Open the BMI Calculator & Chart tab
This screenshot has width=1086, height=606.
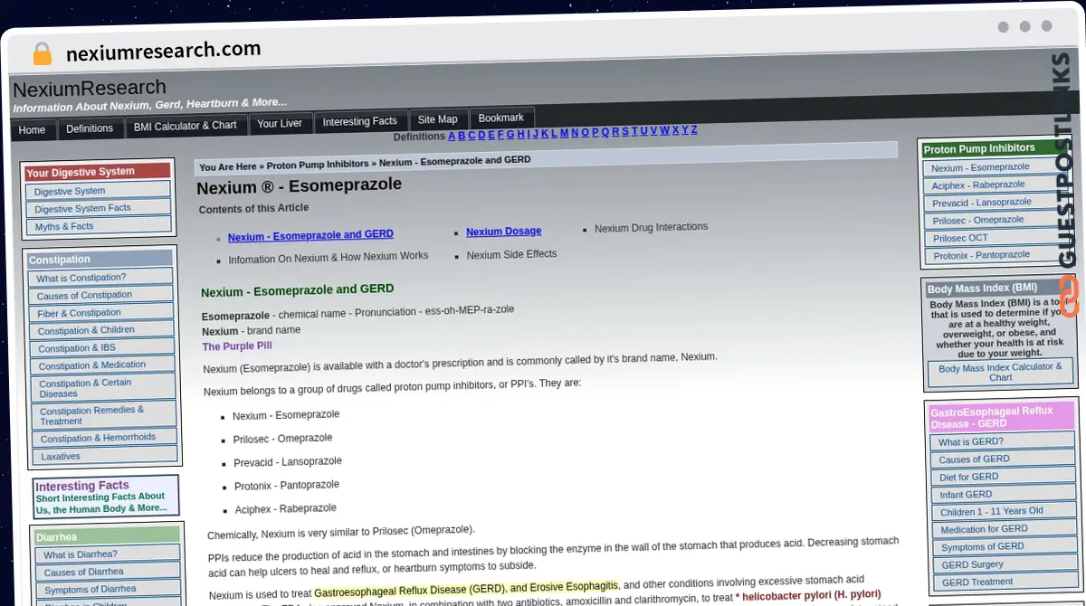tap(186, 125)
